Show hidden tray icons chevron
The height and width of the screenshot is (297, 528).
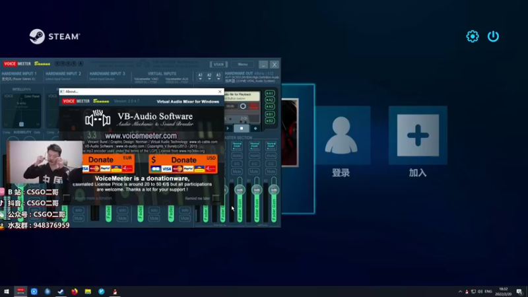pyautogui.click(x=460, y=292)
